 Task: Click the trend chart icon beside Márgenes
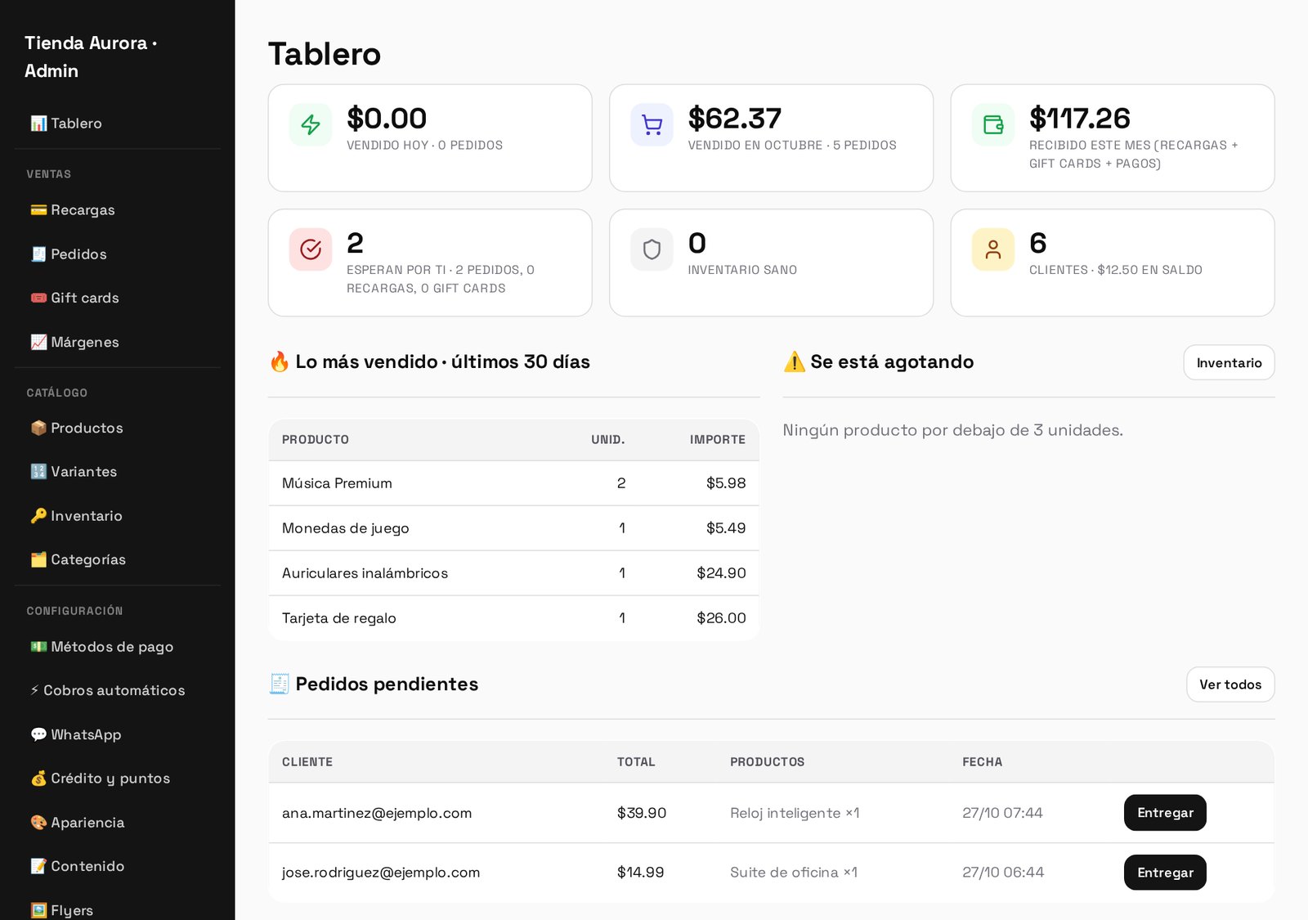pos(38,342)
